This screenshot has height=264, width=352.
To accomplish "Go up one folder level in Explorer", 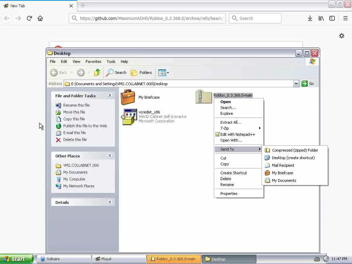I will [x=97, y=73].
